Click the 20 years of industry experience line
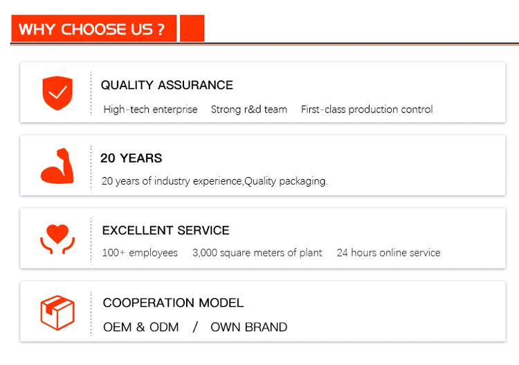This screenshot has width=519, height=365. click(x=215, y=181)
